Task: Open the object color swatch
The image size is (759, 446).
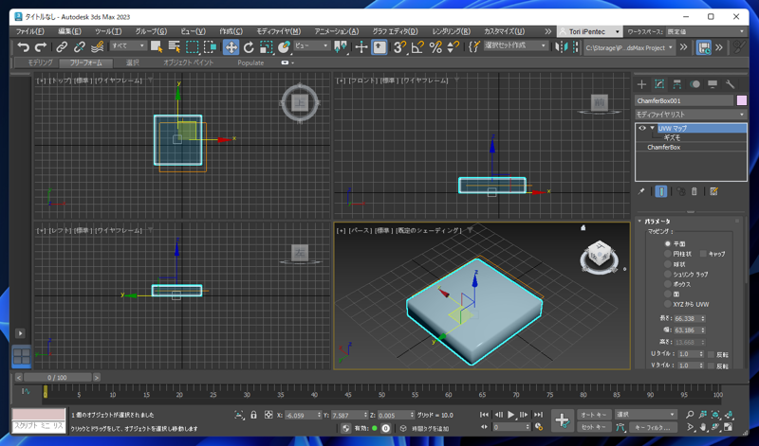Action: pos(742,100)
